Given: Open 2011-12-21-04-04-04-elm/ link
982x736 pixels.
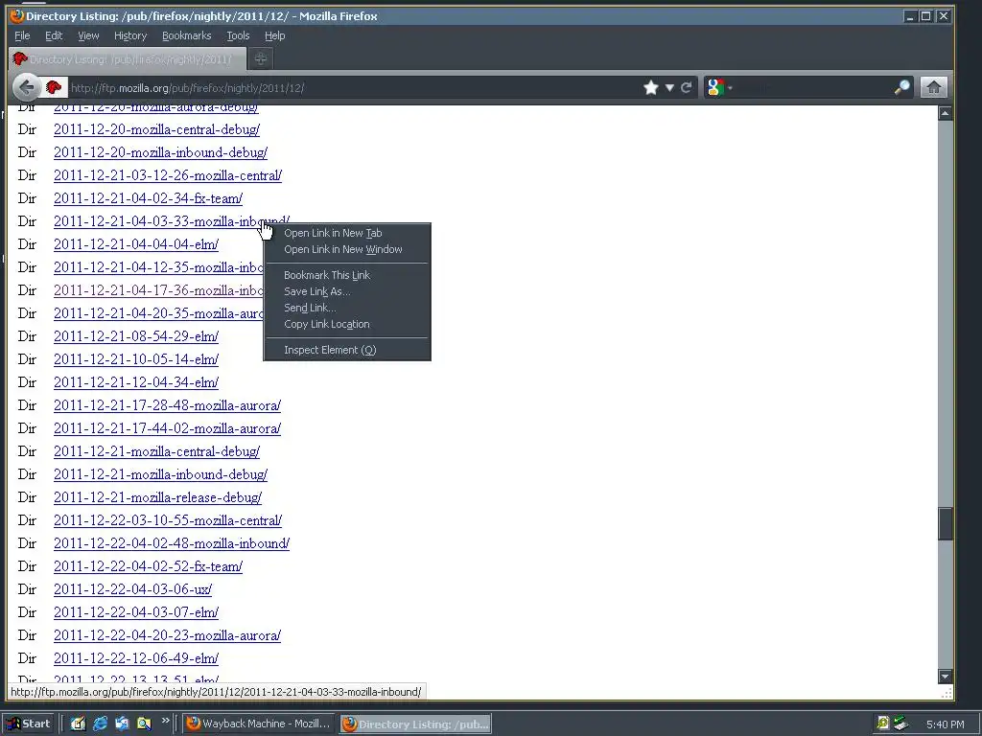Looking at the screenshot, I should tap(136, 244).
